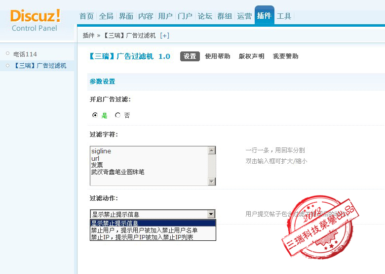Screen dimensions: 385x274
Task: Click the 参数设置 section header
Action: click(x=102, y=82)
